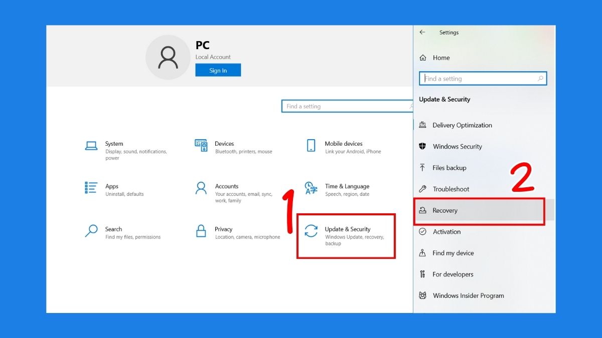Image resolution: width=602 pixels, height=338 pixels.
Task: Open the Devices settings category
Action: pyautogui.click(x=234, y=147)
